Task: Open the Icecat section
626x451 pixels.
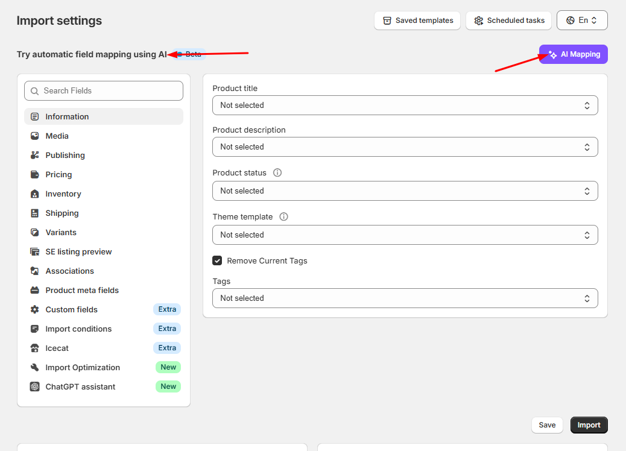Action: coord(104,348)
